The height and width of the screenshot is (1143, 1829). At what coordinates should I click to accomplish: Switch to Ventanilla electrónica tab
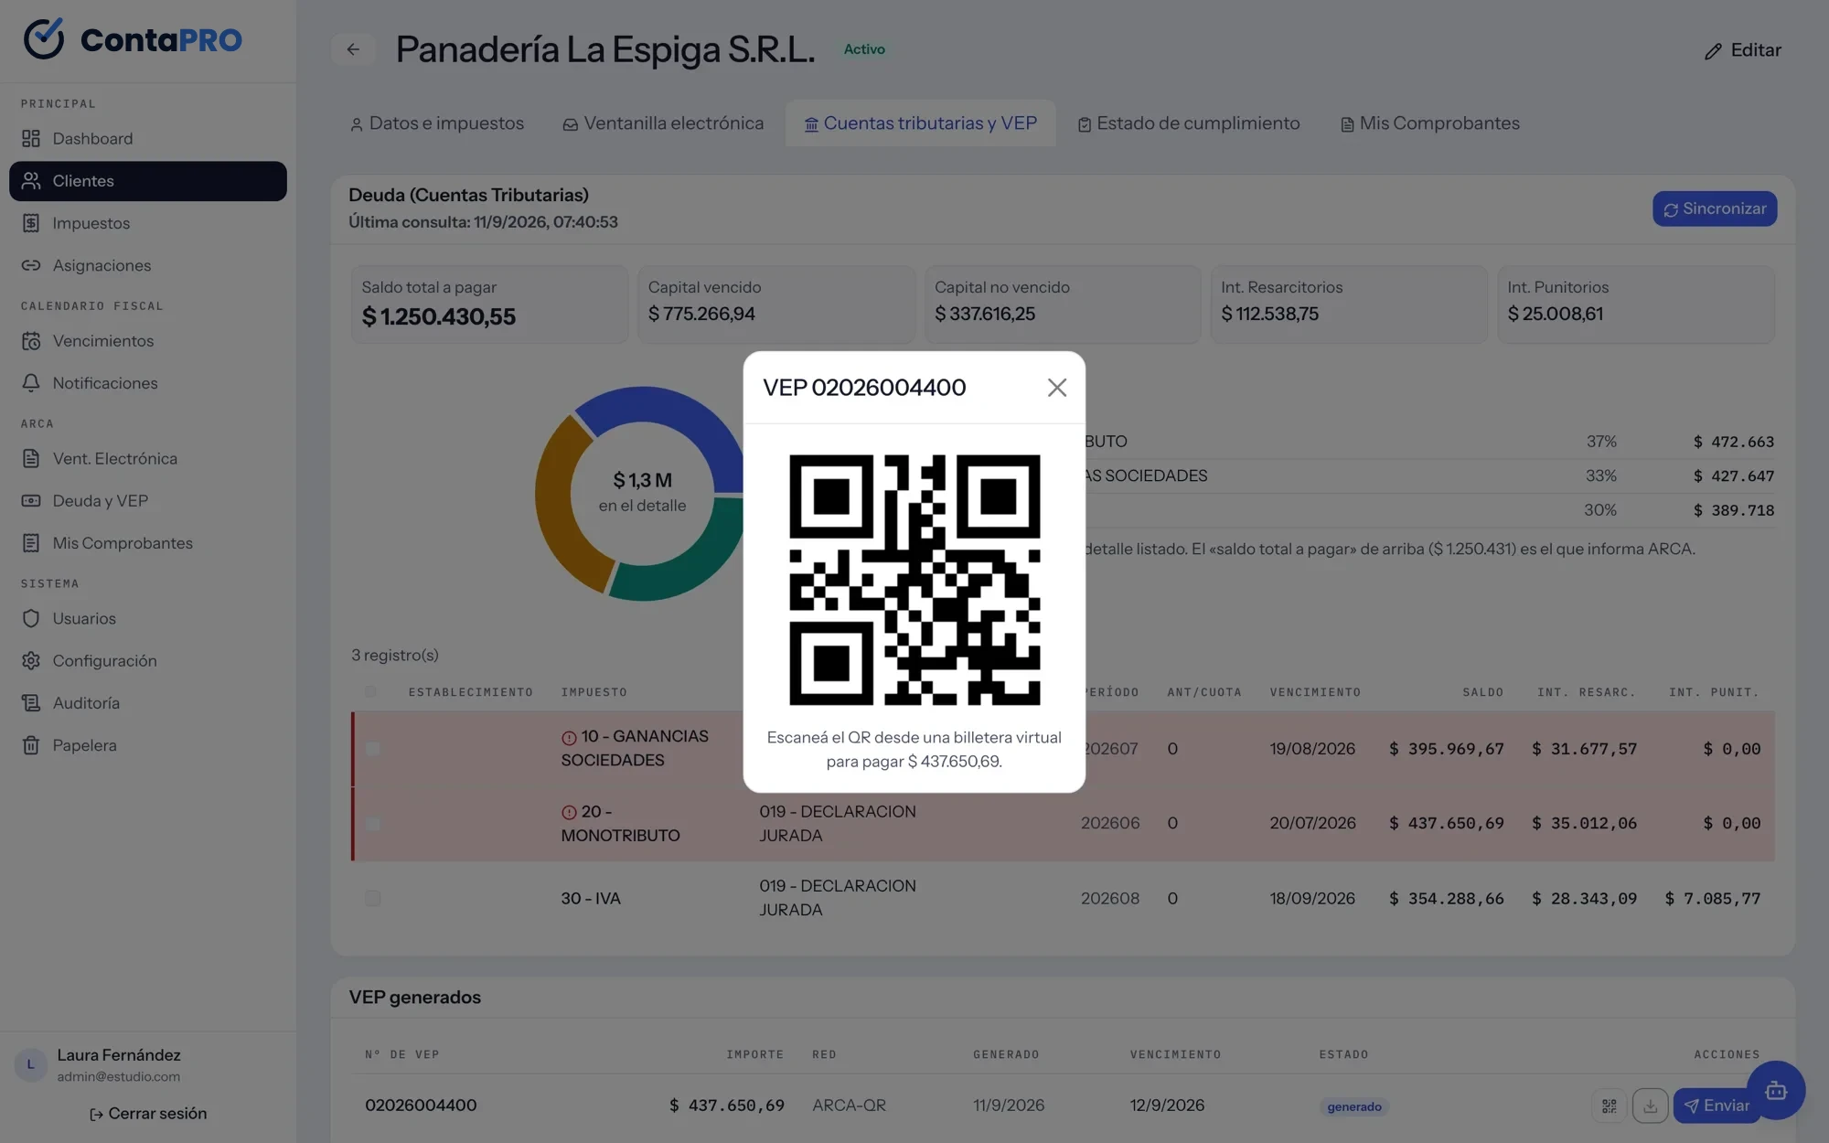tap(663, 123)
